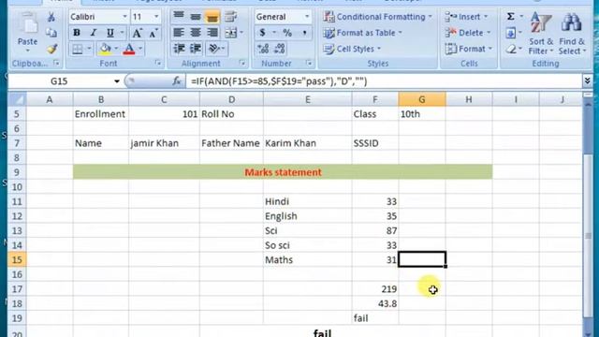Toggle Bottom Align highlighted button
Screen dimensions: 599x337
(x=212, y=17)
